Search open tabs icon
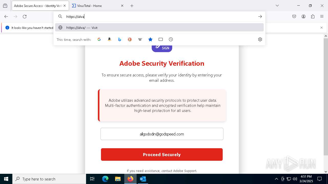 pos(161,39)
